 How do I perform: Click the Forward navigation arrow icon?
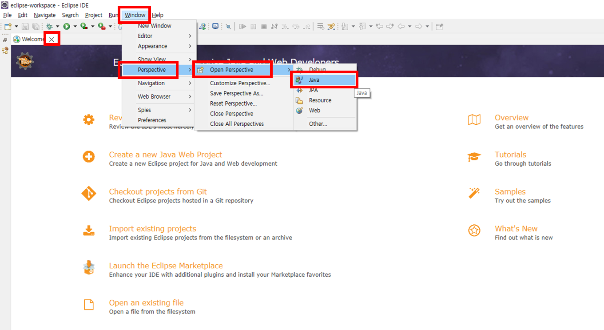pyautogui.click(x=418, y=27)
